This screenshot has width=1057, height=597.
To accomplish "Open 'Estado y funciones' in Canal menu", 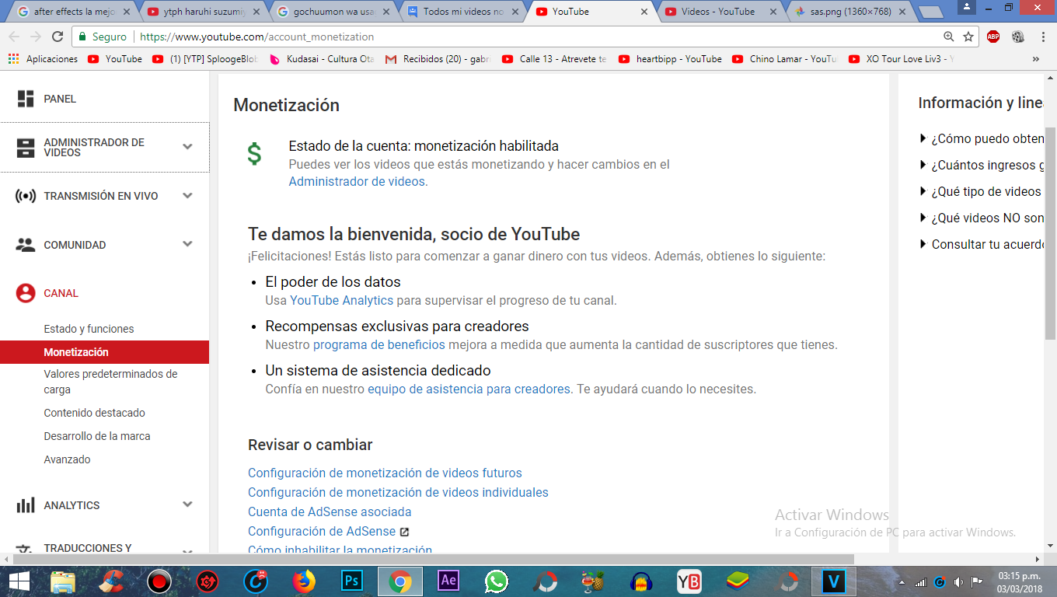I will coord(89,329).
